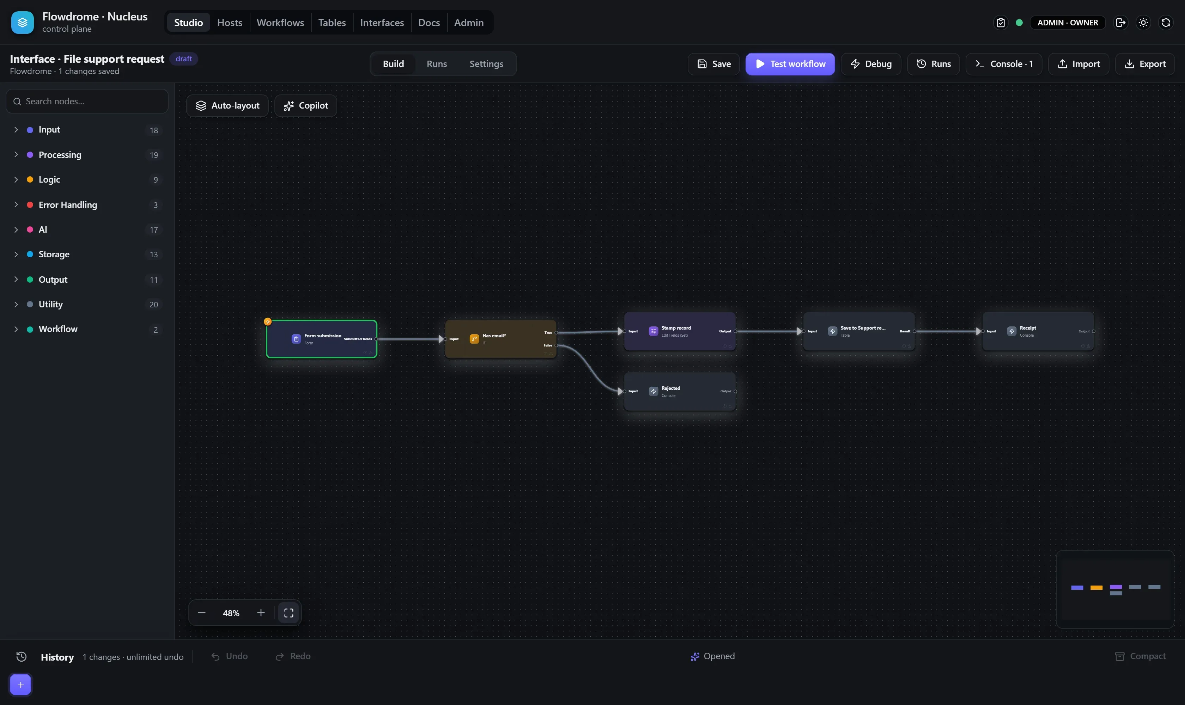Click the draft status badge
The image size is (1185, 705).
click(183, 59)
